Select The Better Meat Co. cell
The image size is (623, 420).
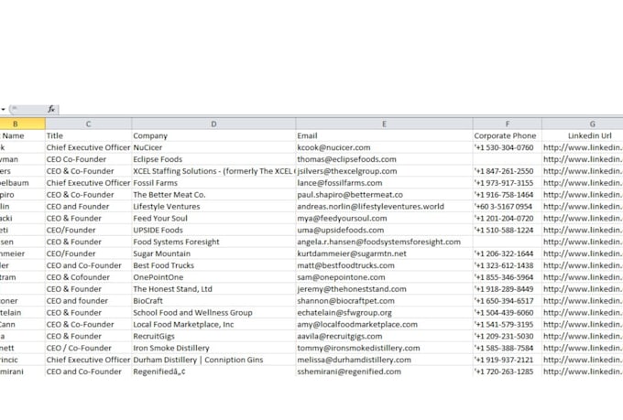point(213,195)
